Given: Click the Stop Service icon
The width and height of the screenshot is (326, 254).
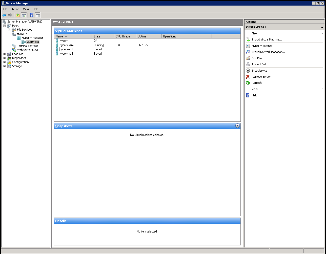Looking at the screenshot, I should tap(248, 71).
